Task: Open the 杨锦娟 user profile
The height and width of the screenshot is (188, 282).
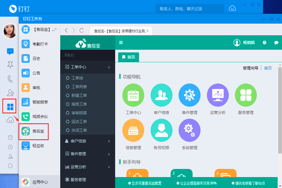Action: pyautogui.click(x=244, y=43)
